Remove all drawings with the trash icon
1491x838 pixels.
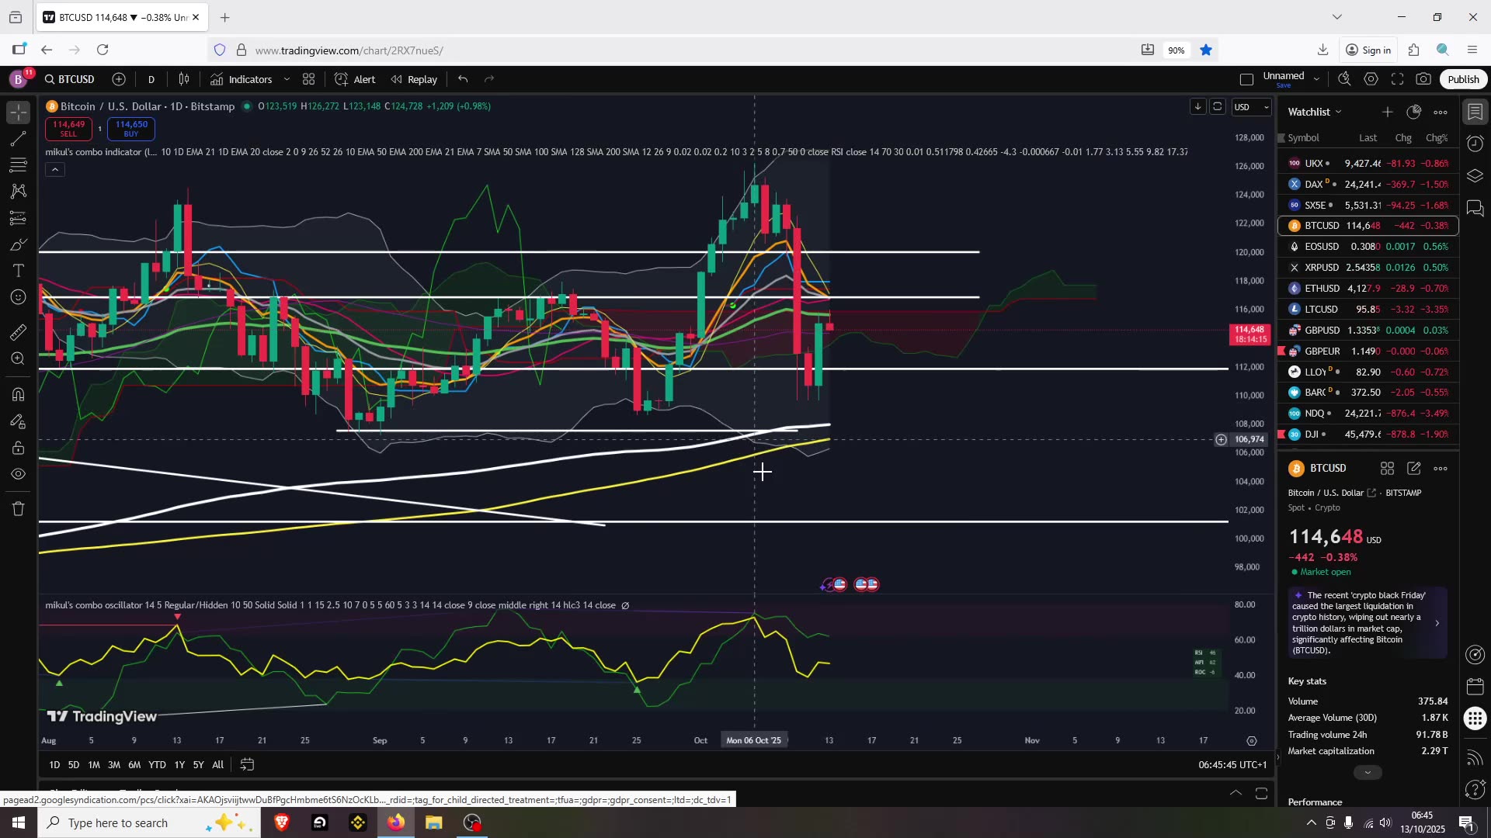pos(17,508)
